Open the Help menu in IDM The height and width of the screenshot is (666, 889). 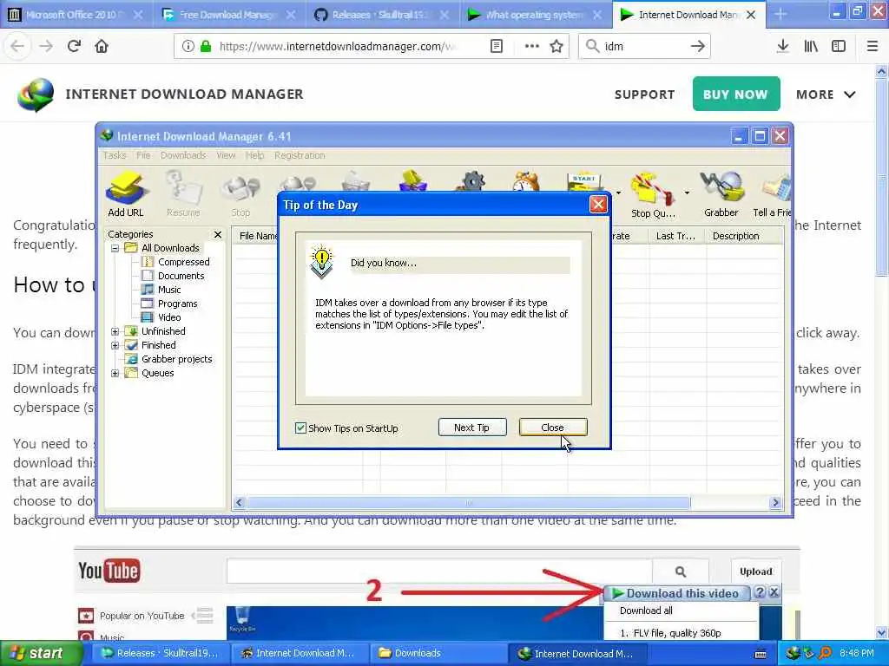(x=254, y=155)
